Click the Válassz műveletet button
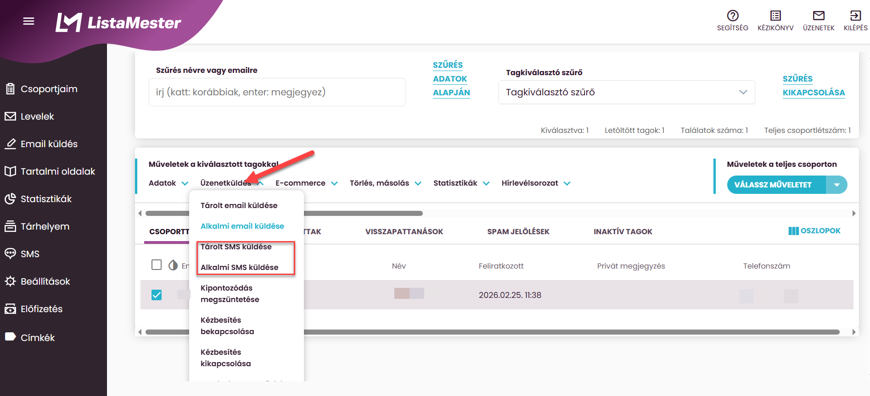The image size is (870, 396). click(x=776, y=185)
